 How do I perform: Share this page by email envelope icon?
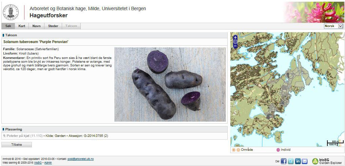tap(305, 161)
